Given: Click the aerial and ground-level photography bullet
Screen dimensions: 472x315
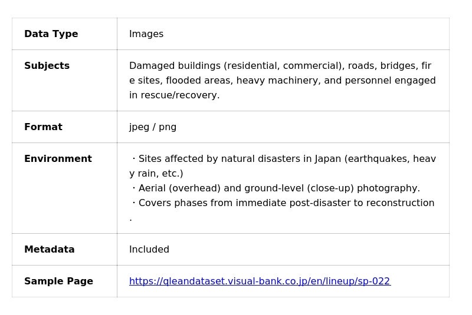Looking at the screenshot, I should pyautogui.click(x=276, y=188).
